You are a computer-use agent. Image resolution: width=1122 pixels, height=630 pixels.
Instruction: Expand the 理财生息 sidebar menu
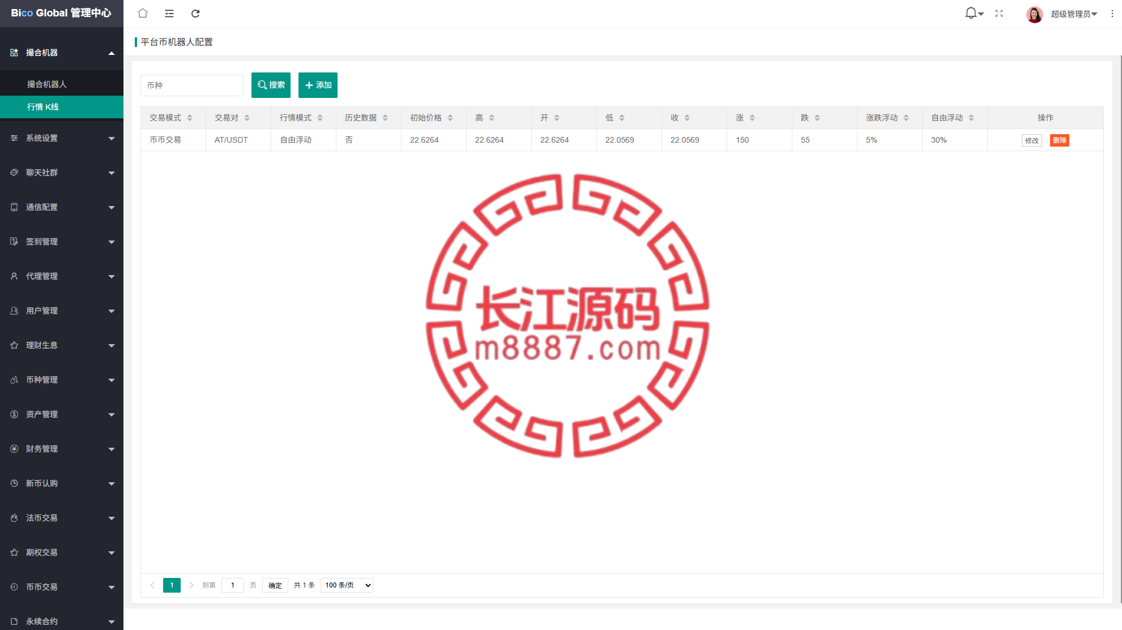pyautogui.click(x=62, y=345)
